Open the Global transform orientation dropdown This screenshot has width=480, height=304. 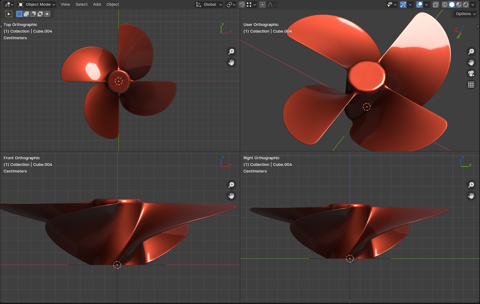point(209,5)
